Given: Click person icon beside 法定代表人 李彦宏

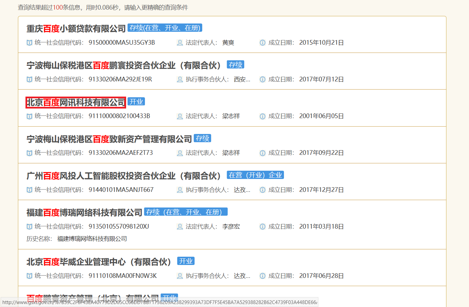Looking at the screenshot, I should 180,227.
